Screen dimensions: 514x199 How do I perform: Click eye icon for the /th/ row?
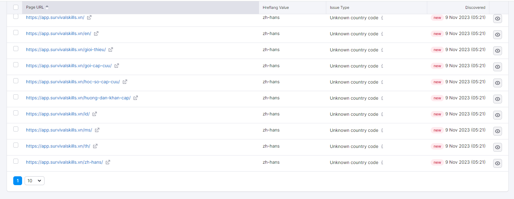(x=498, y=147)
